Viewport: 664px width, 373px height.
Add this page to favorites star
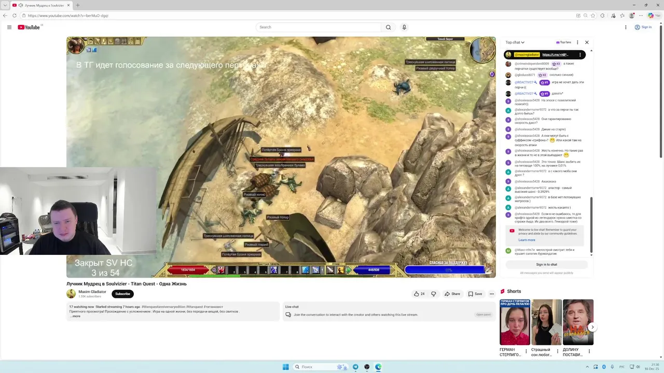coord(594,16)
